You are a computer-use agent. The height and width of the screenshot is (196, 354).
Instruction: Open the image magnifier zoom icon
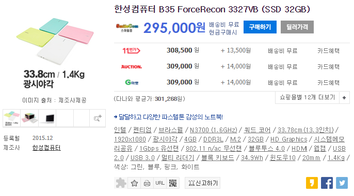pos(98,118)
